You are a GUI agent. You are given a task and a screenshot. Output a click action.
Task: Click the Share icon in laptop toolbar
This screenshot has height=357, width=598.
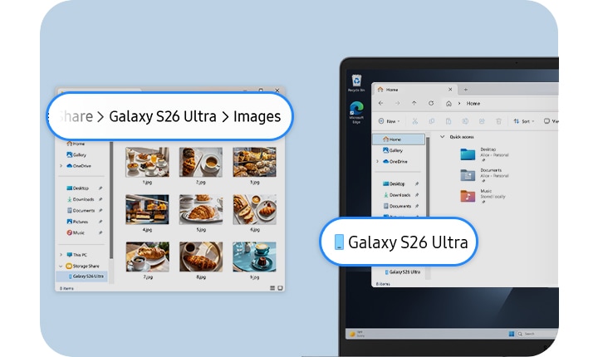[482, 121]
